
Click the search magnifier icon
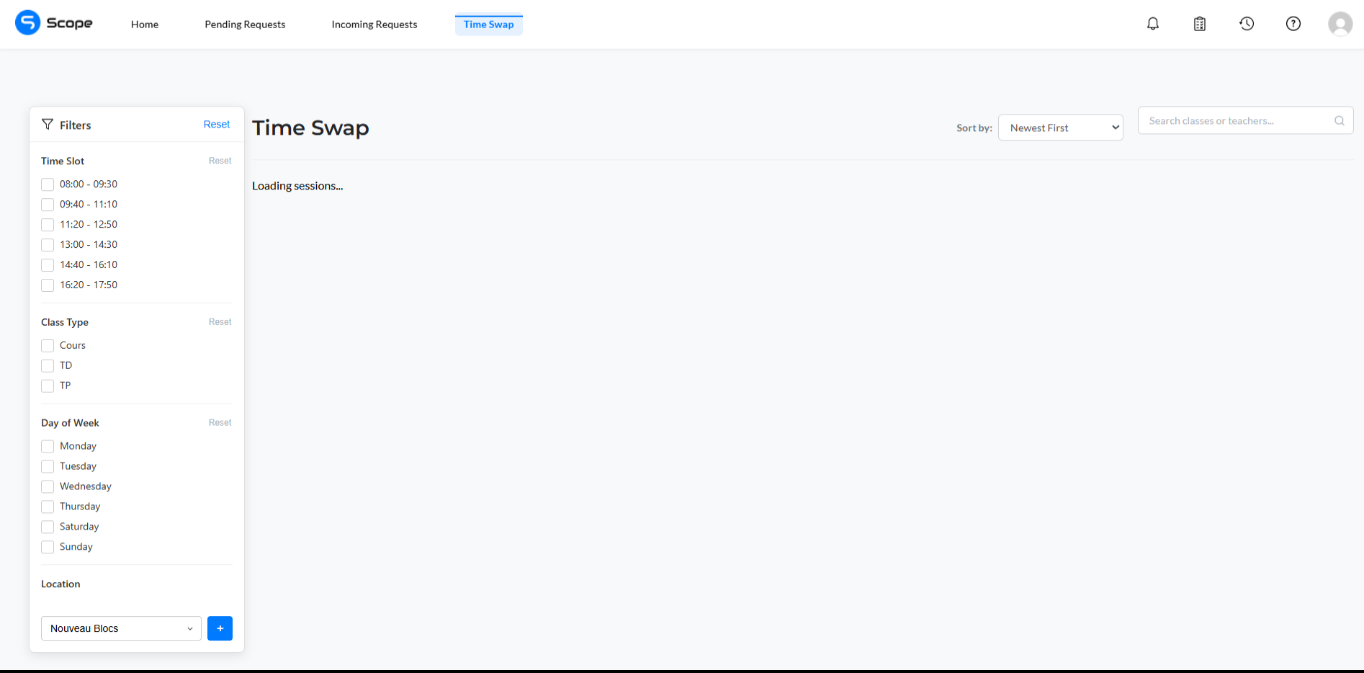pos(1339,121)
